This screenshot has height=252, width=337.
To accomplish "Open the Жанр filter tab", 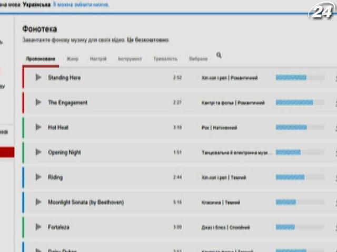I will point(73,59).
